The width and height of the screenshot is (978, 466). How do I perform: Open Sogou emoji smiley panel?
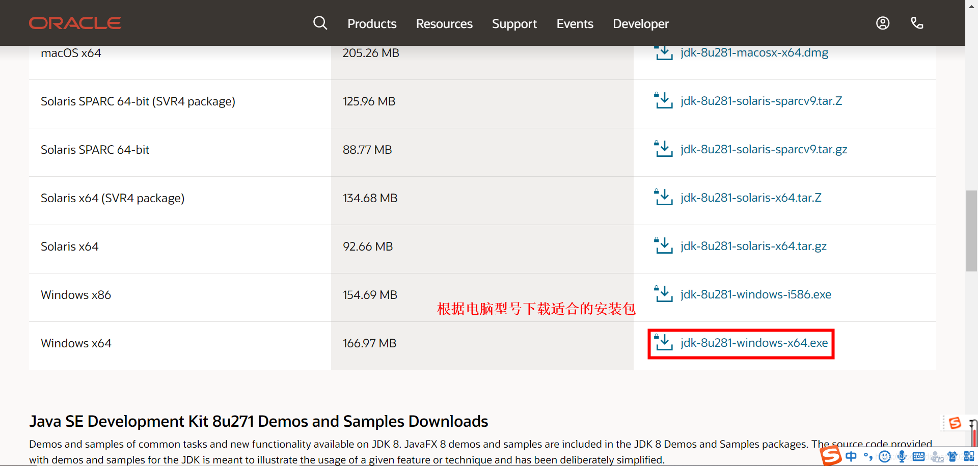click(885, 456)
